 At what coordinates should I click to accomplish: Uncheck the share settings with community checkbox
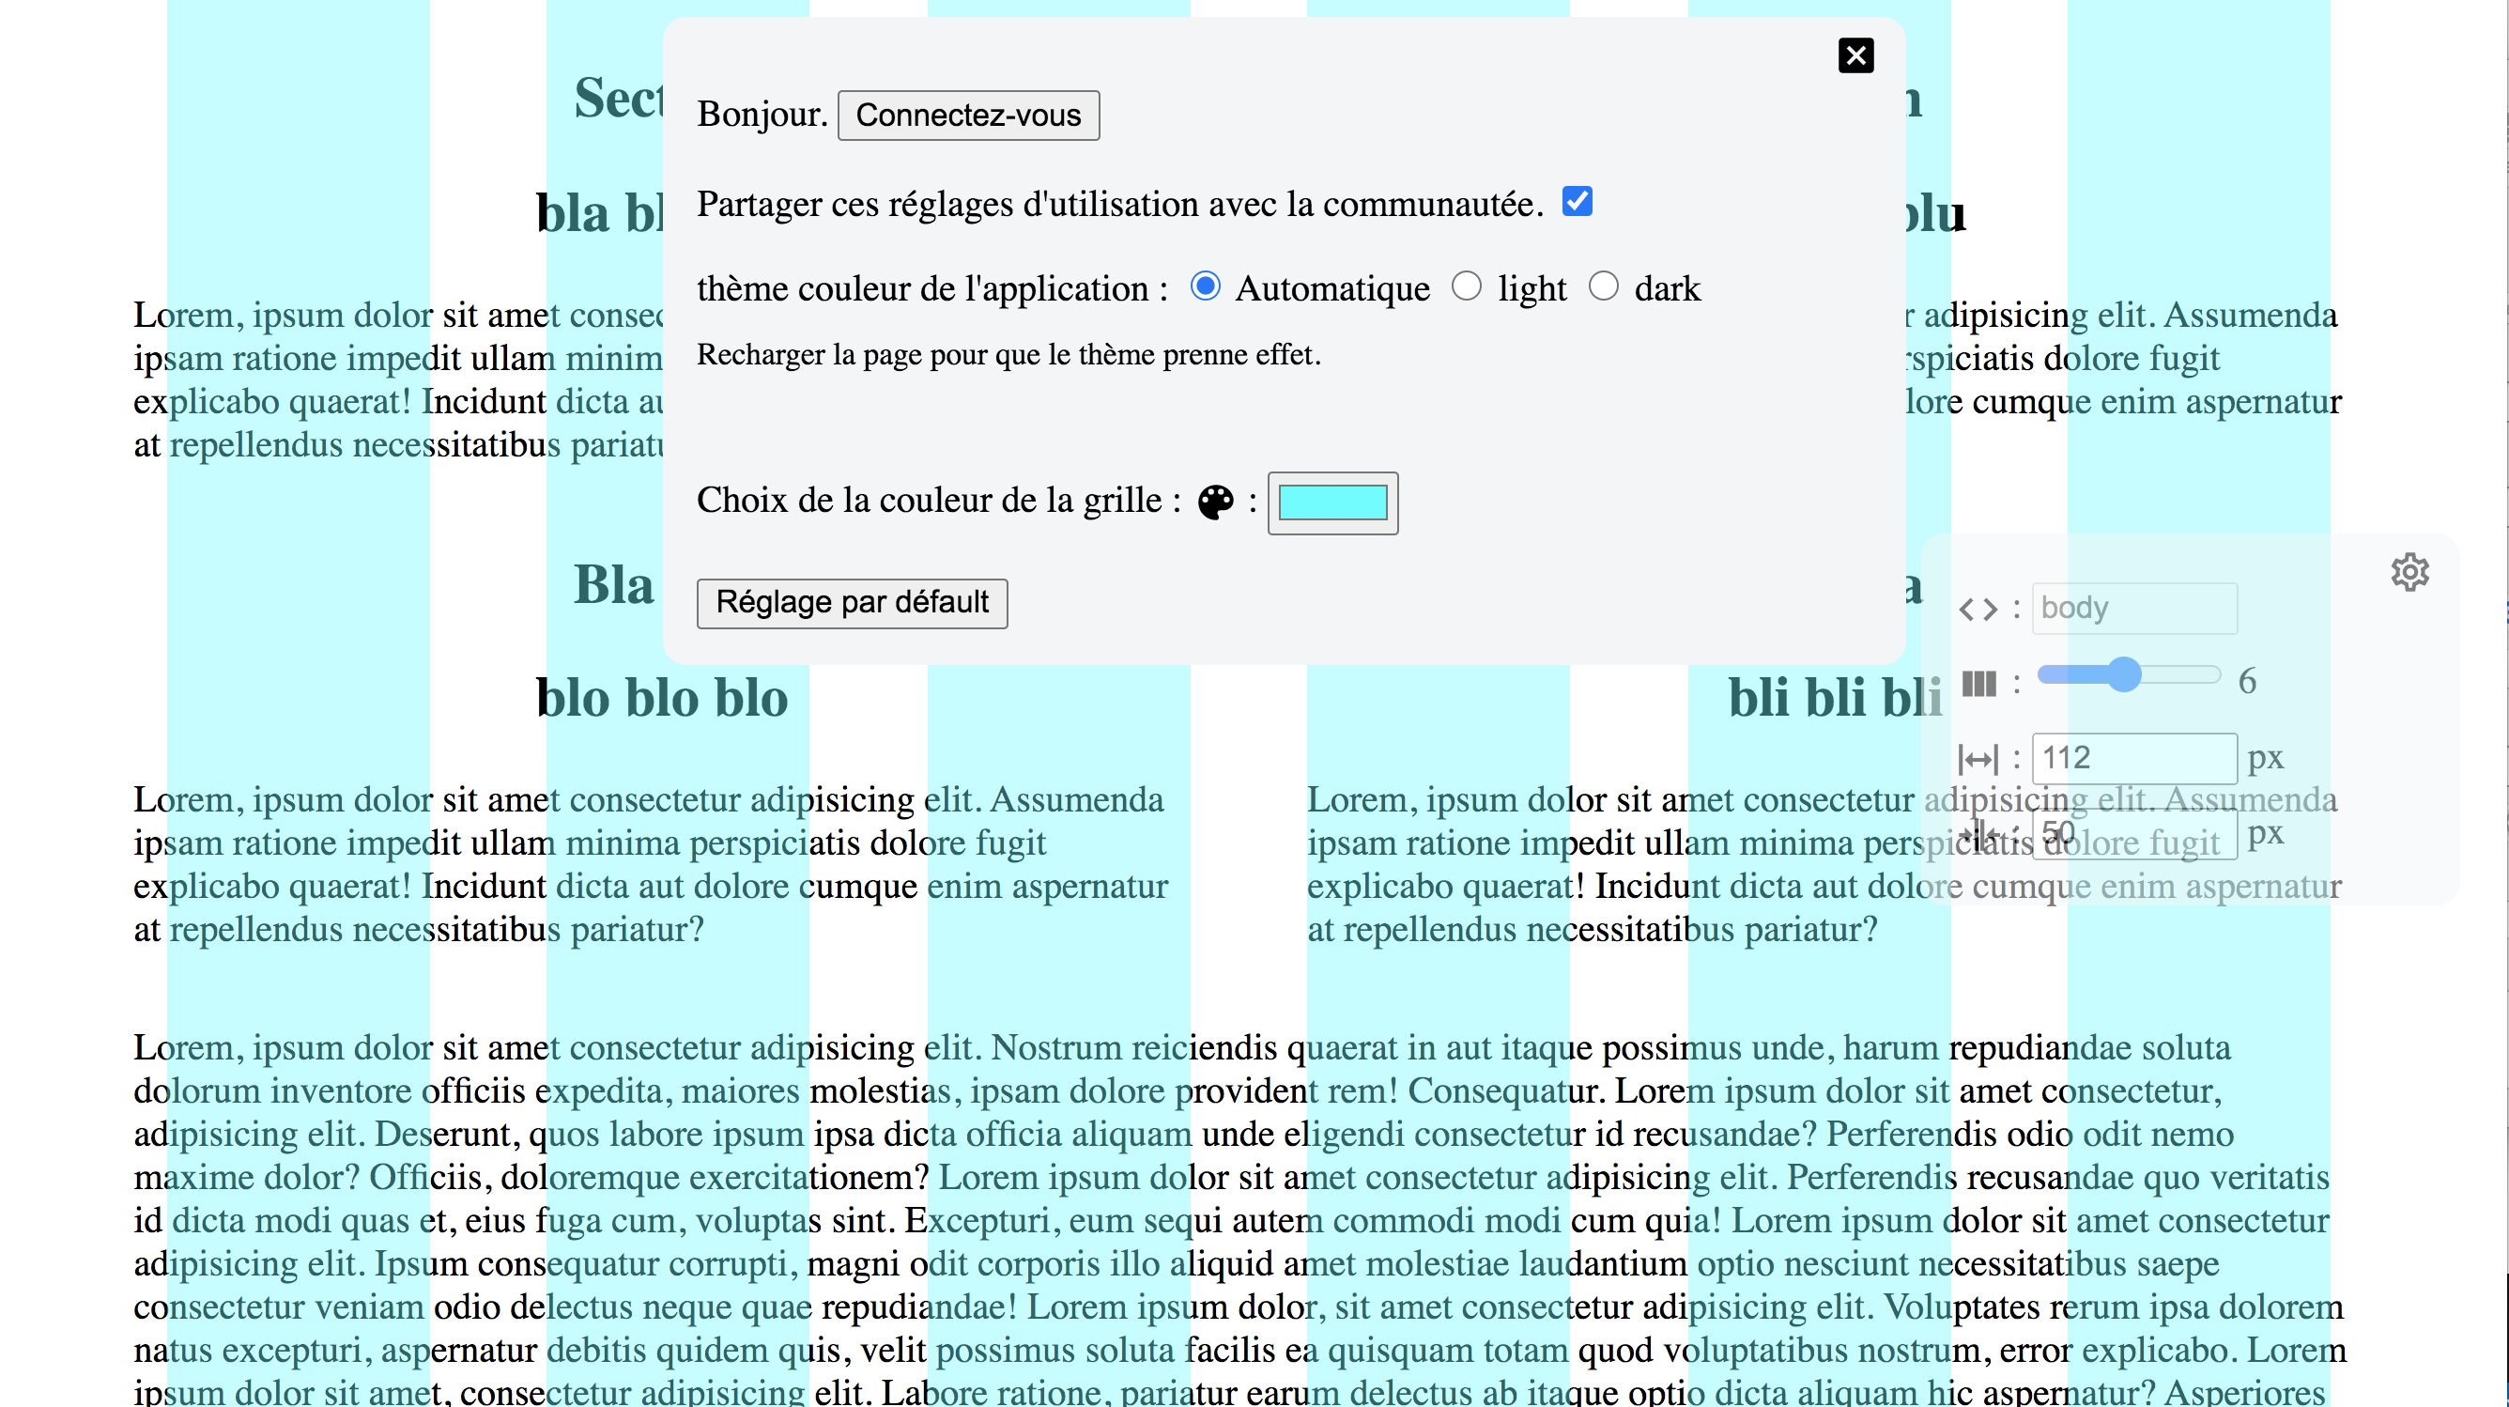pyautogui.click(x=1577, y=202)
